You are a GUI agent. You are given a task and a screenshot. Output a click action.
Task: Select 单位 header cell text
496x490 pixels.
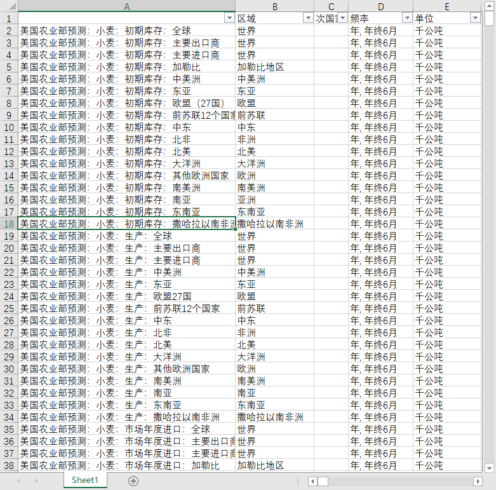(424, 18)
